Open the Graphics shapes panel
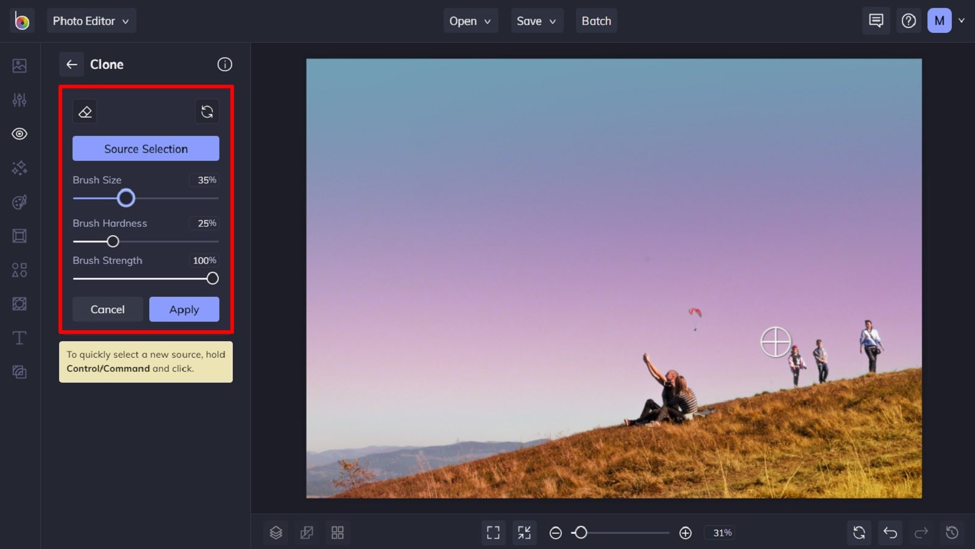This screenshot has width=975, height=549. (x=19, y=270)
